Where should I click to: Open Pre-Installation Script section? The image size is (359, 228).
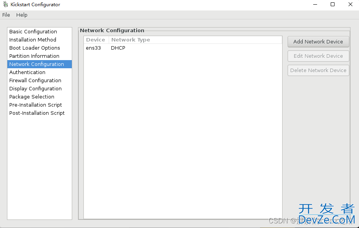tap(40, 105)
